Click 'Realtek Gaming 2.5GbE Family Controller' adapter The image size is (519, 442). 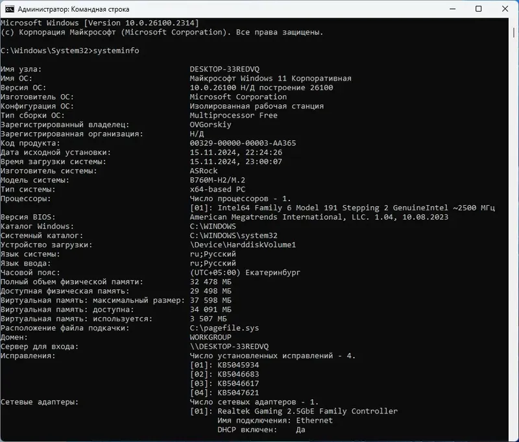[308, 411]
